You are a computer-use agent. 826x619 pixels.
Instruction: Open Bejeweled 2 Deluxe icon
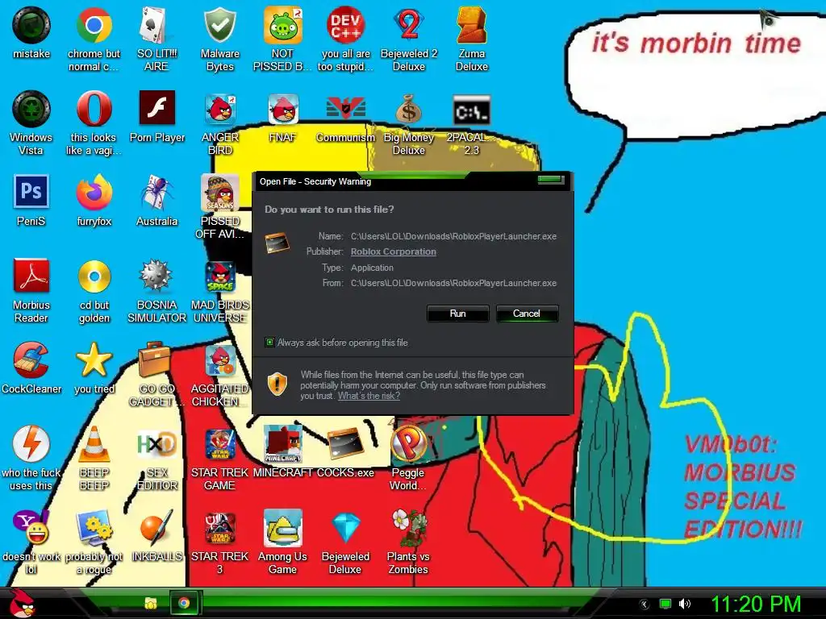pos(409,25)
